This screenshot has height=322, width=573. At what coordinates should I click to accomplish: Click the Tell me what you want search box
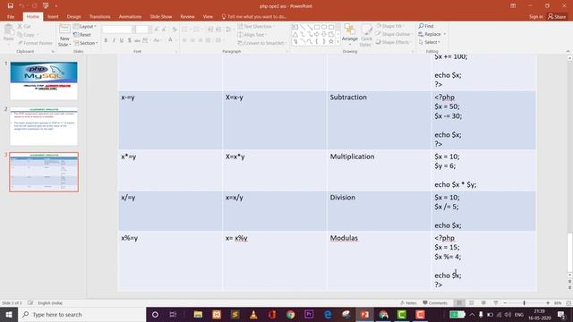pos(254,17)
